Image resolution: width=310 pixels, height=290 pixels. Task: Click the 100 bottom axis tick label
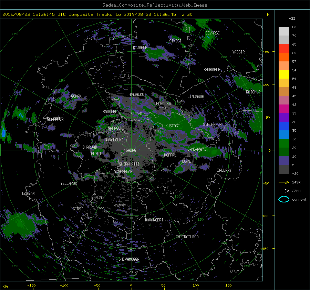click(196, 286)
